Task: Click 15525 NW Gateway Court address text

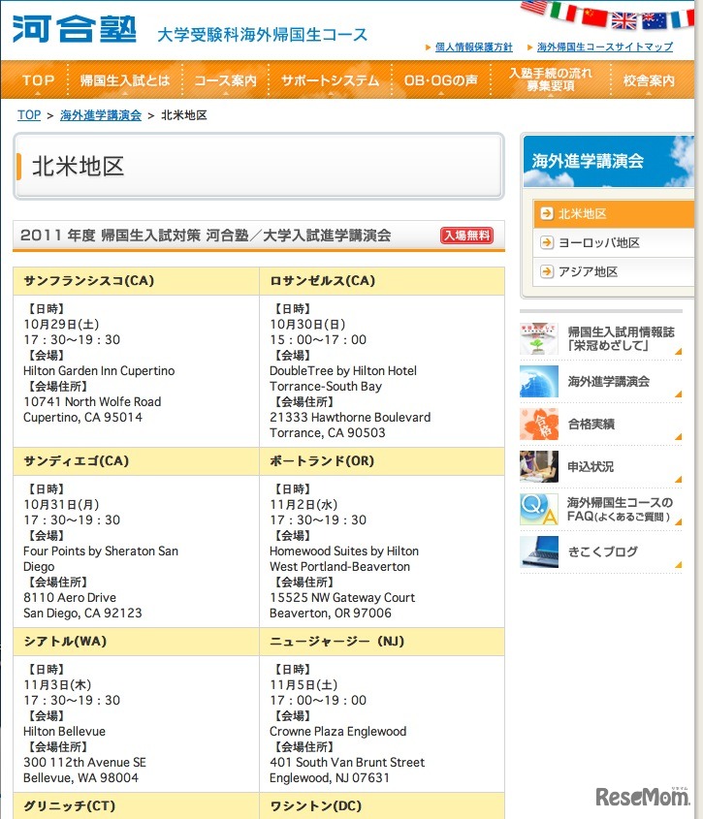Action: tap(342, 598)
